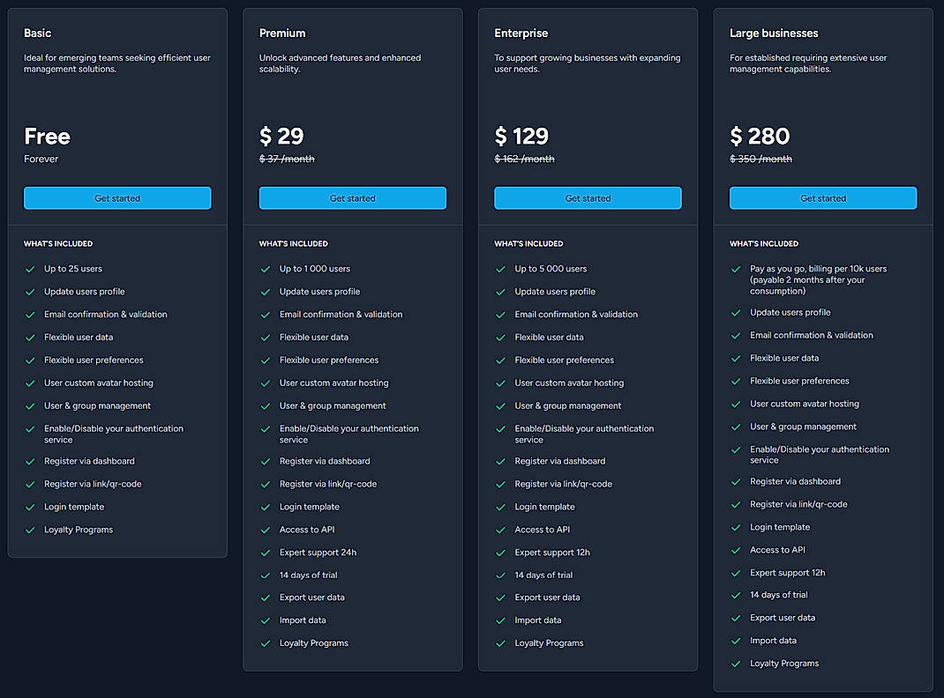Click checkmark next to Large businesses 'Loyalty Programs'
The width and height of the screenshot is (944, 698).
click(736, 665)
